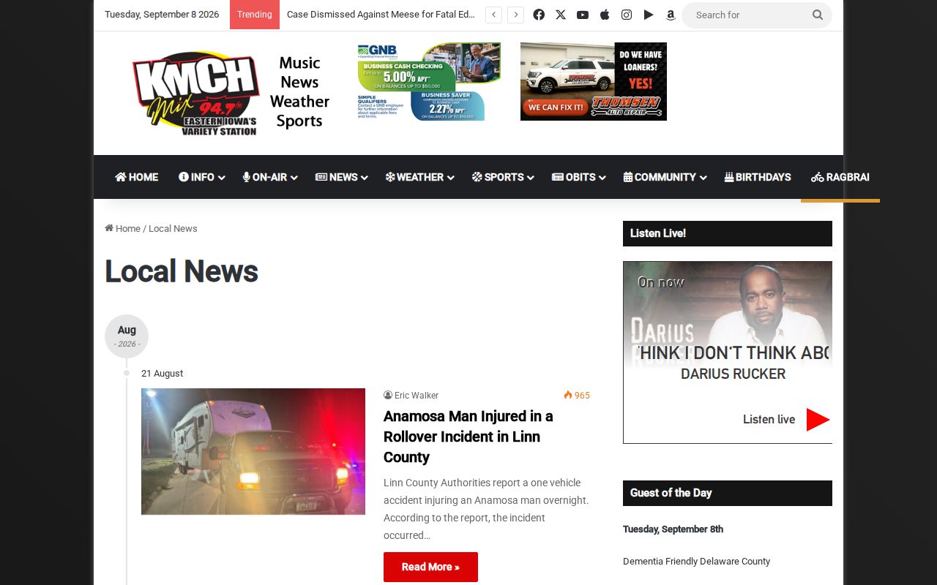
Task: Open the Apple app store icon
Action: pos(605,15)
